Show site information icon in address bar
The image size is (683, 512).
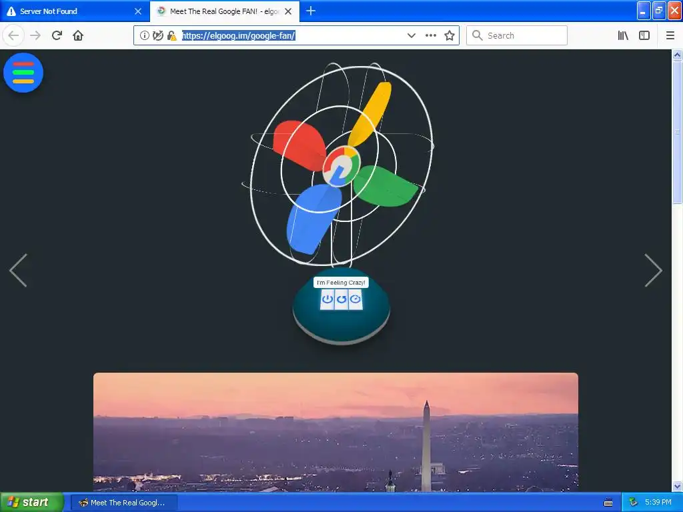(145, 36)
